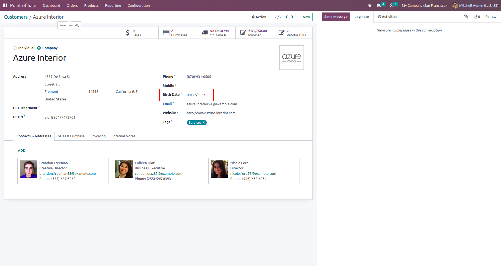This screenshot has height=266, width=501.
Task: Click Follow button
Action: pyautogui.click(x=491, y=17)
